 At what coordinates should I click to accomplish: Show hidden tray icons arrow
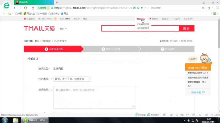(185, 121)
